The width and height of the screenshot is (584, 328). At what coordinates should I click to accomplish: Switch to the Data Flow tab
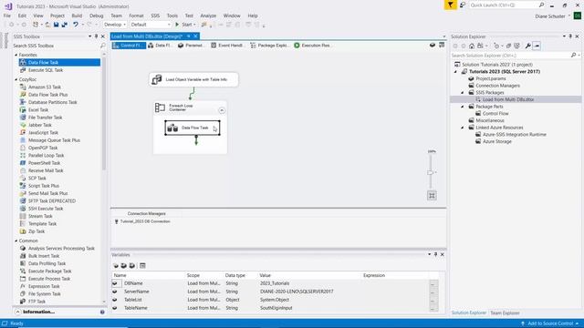coord(160,46)
